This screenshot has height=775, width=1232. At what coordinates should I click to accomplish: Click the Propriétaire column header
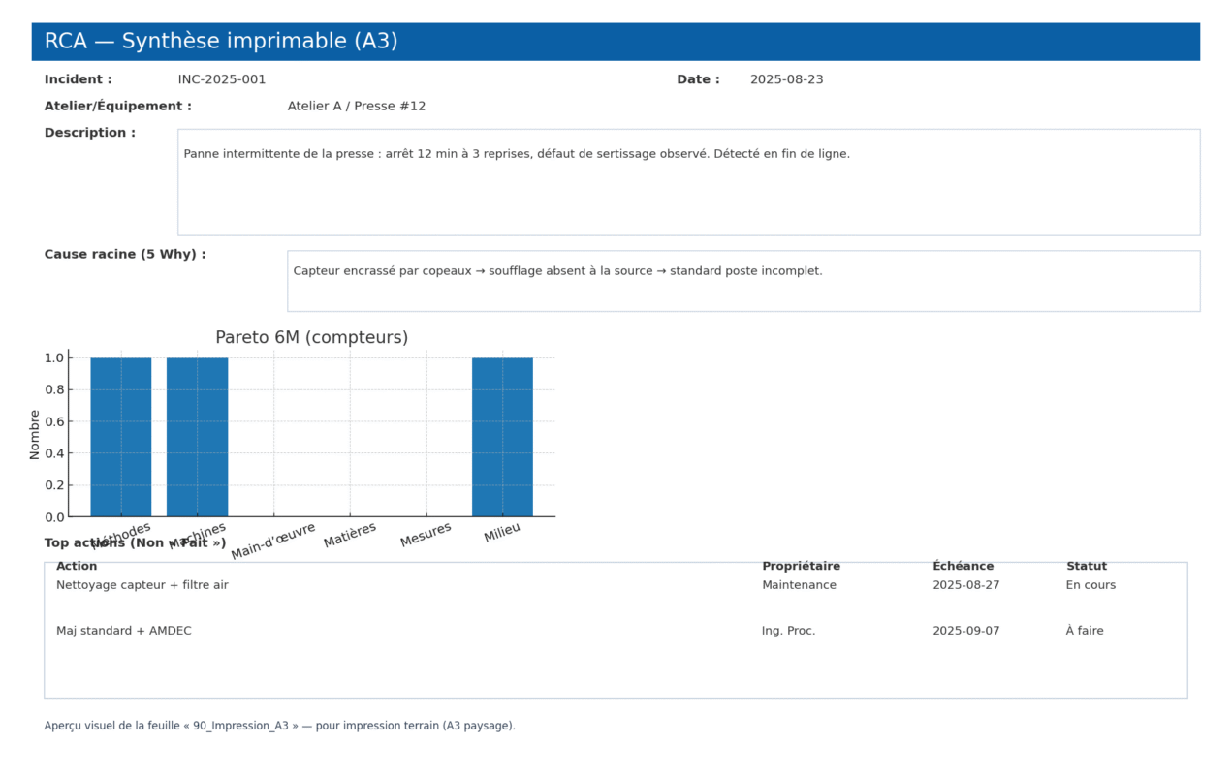pyautogui.click(x=801, y=566)
